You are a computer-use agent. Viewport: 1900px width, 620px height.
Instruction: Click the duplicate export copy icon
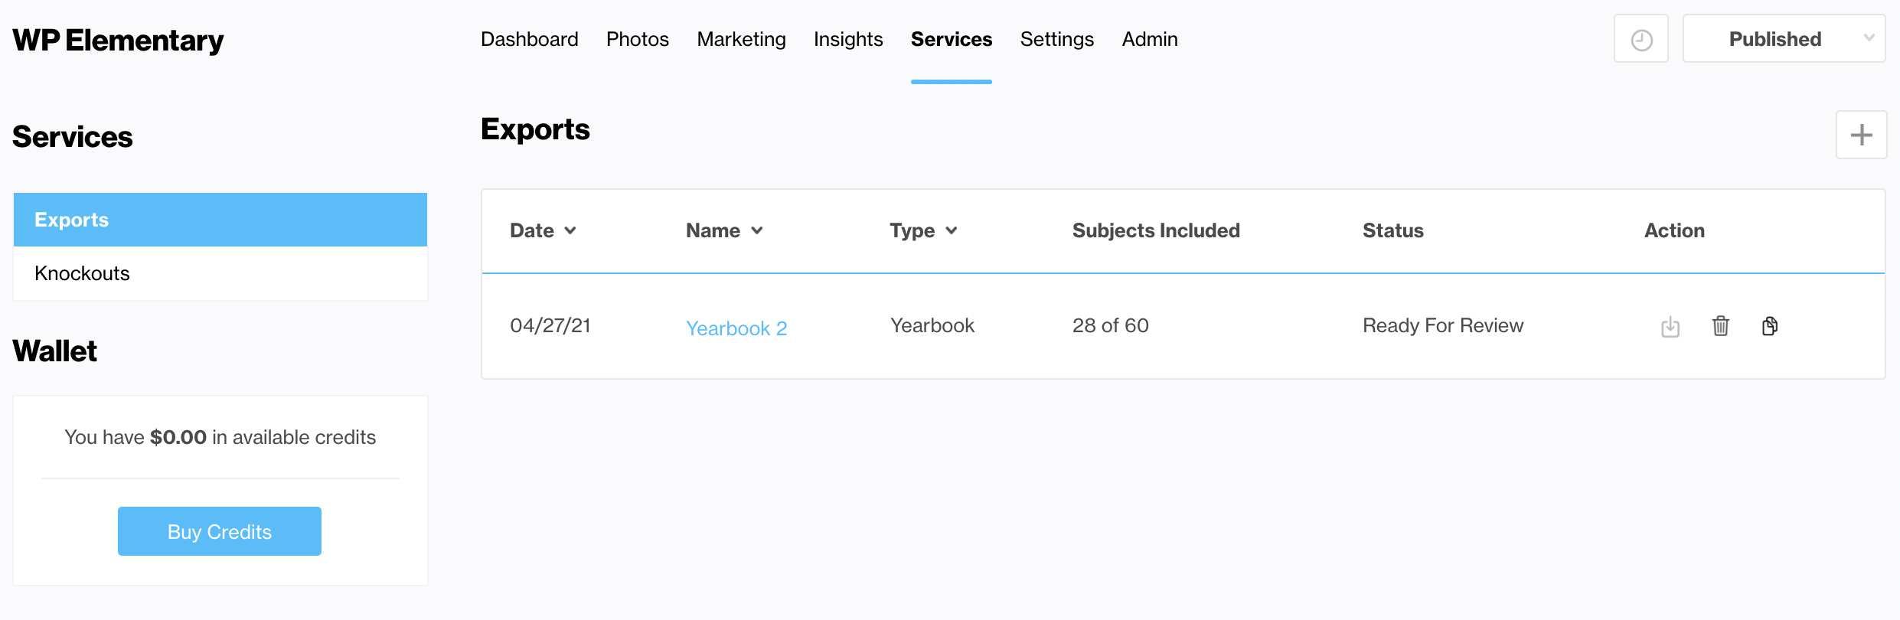click(x=1770, y=326)
